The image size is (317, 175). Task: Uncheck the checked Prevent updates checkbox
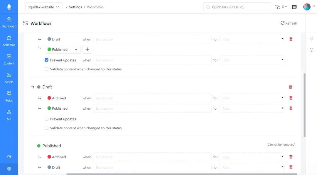pyautogui.click(x=46, y=60)
